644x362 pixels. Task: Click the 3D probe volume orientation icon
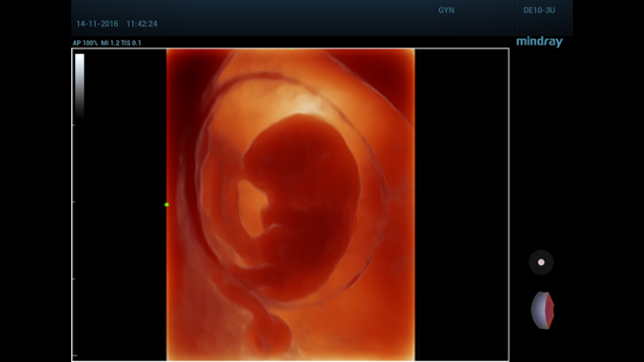point(543,310)
